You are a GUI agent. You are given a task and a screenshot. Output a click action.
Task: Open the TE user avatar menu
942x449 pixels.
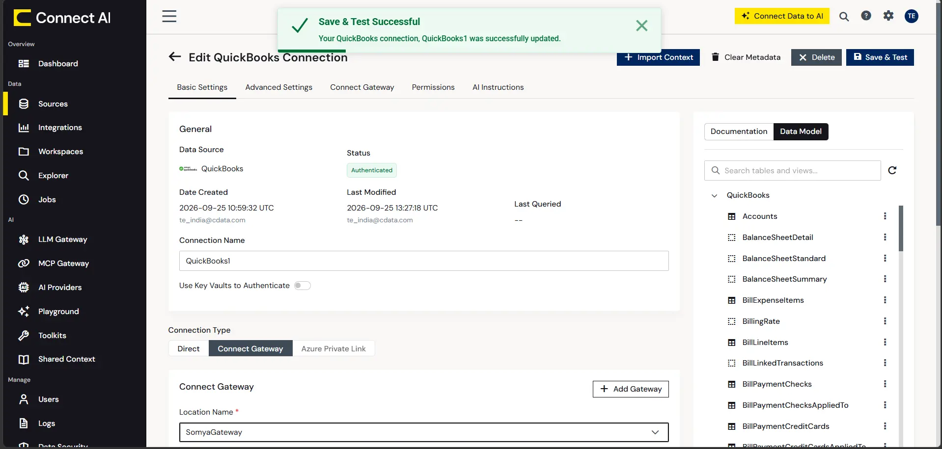(911, 16)
